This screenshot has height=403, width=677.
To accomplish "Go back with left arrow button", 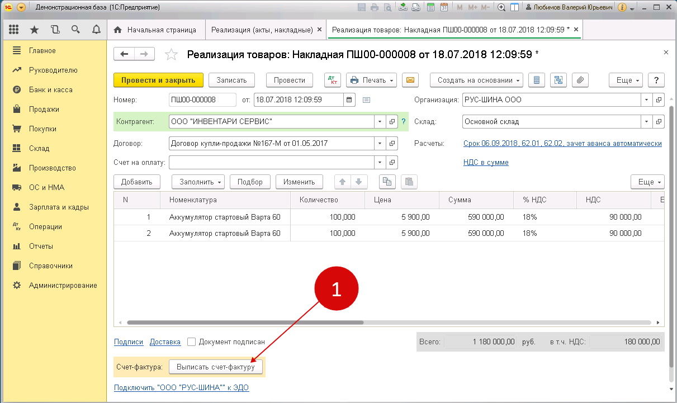I will pos(124,54).
